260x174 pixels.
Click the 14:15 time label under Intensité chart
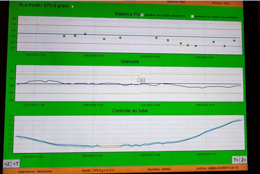click(205, 105)
